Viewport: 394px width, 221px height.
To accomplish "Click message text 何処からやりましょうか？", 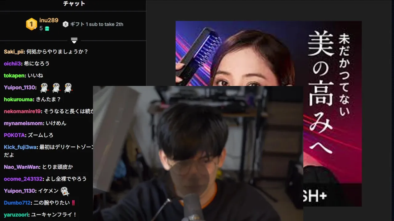I will pos(57,52).
